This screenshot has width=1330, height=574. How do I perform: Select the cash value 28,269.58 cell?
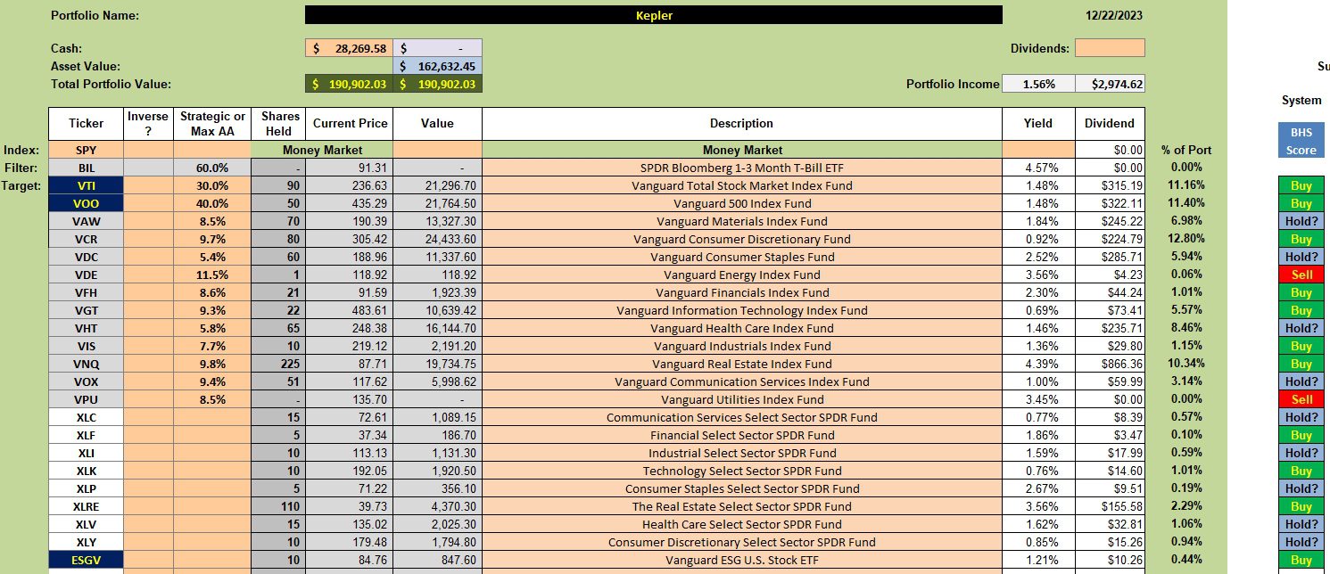(349, 48)
